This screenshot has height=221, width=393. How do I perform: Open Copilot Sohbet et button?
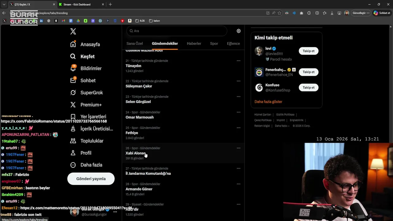pyautogui.click(x=382, y=13)
